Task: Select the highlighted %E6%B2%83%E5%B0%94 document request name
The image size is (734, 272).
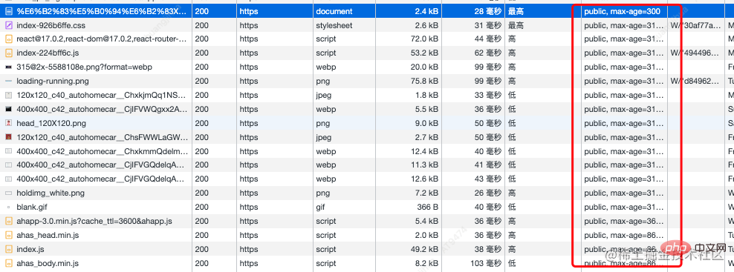Action: coord(102,11)
